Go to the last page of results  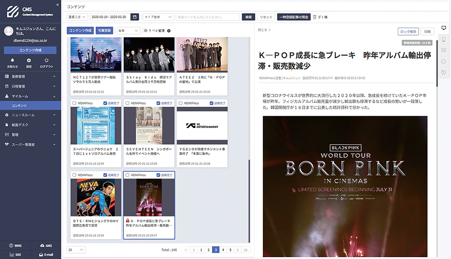246,250
